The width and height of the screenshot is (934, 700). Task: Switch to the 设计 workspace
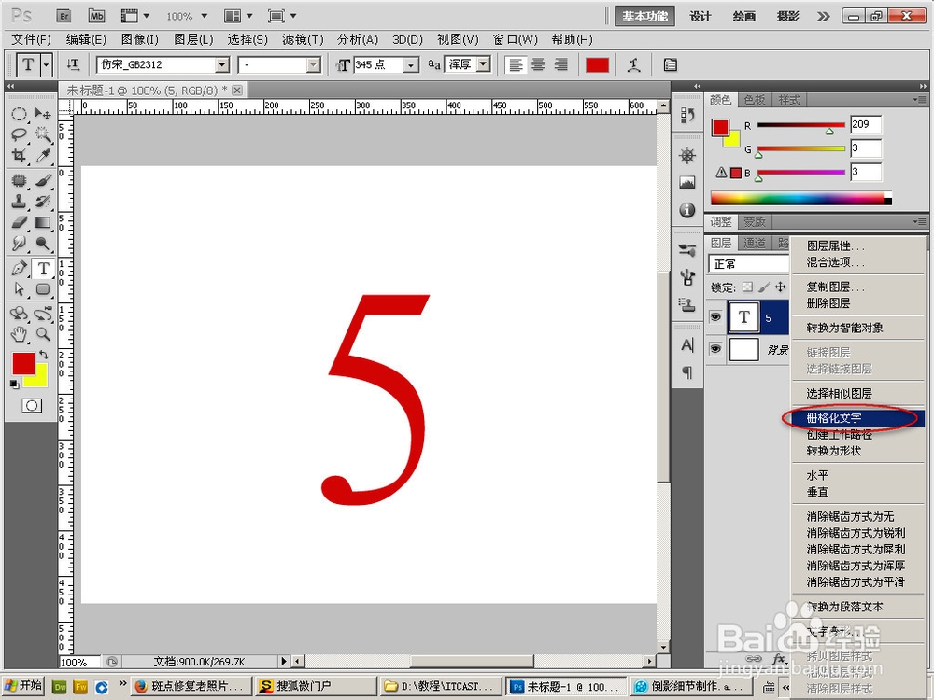(x=700, y=16)
